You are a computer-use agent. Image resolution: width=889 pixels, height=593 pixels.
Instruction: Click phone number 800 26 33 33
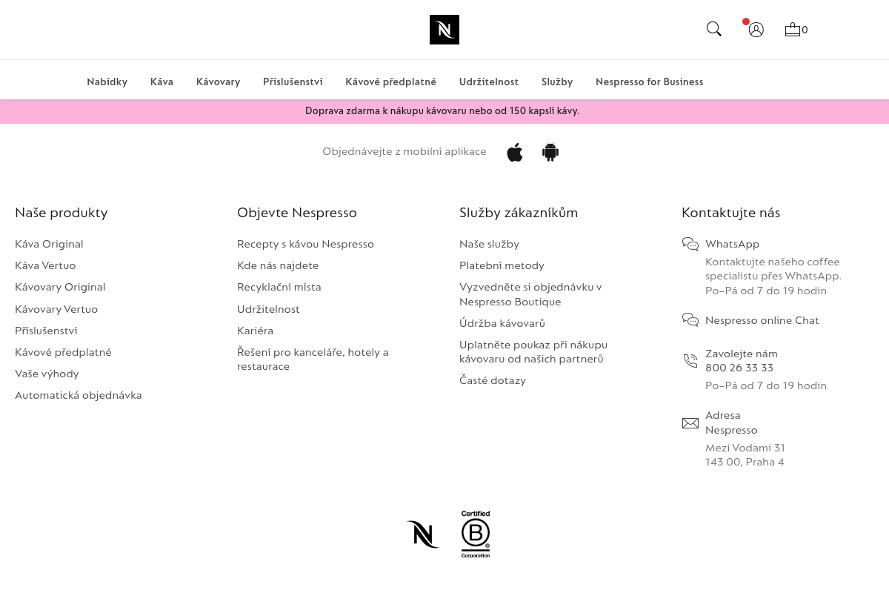tap(739, 368)
